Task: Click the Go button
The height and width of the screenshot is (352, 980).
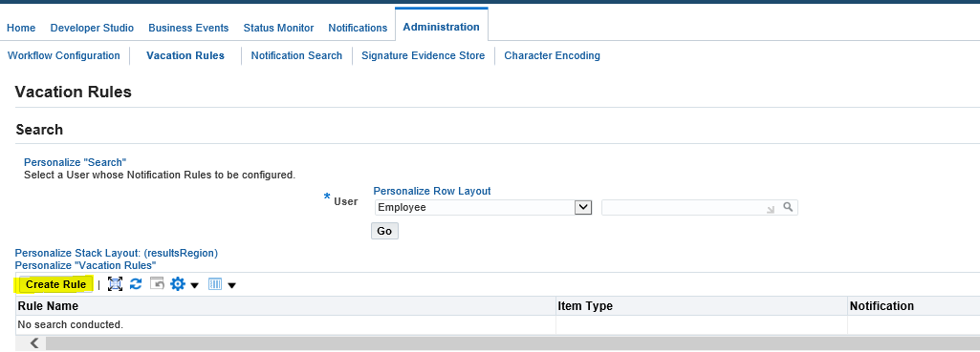Action: (384, 232)
